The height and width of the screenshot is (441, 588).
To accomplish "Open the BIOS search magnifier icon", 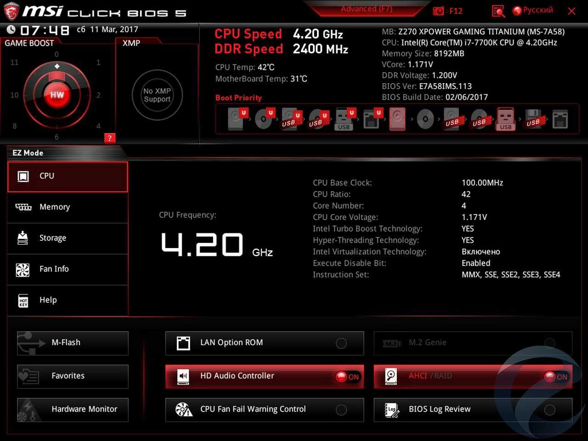I will coord(498,11).
